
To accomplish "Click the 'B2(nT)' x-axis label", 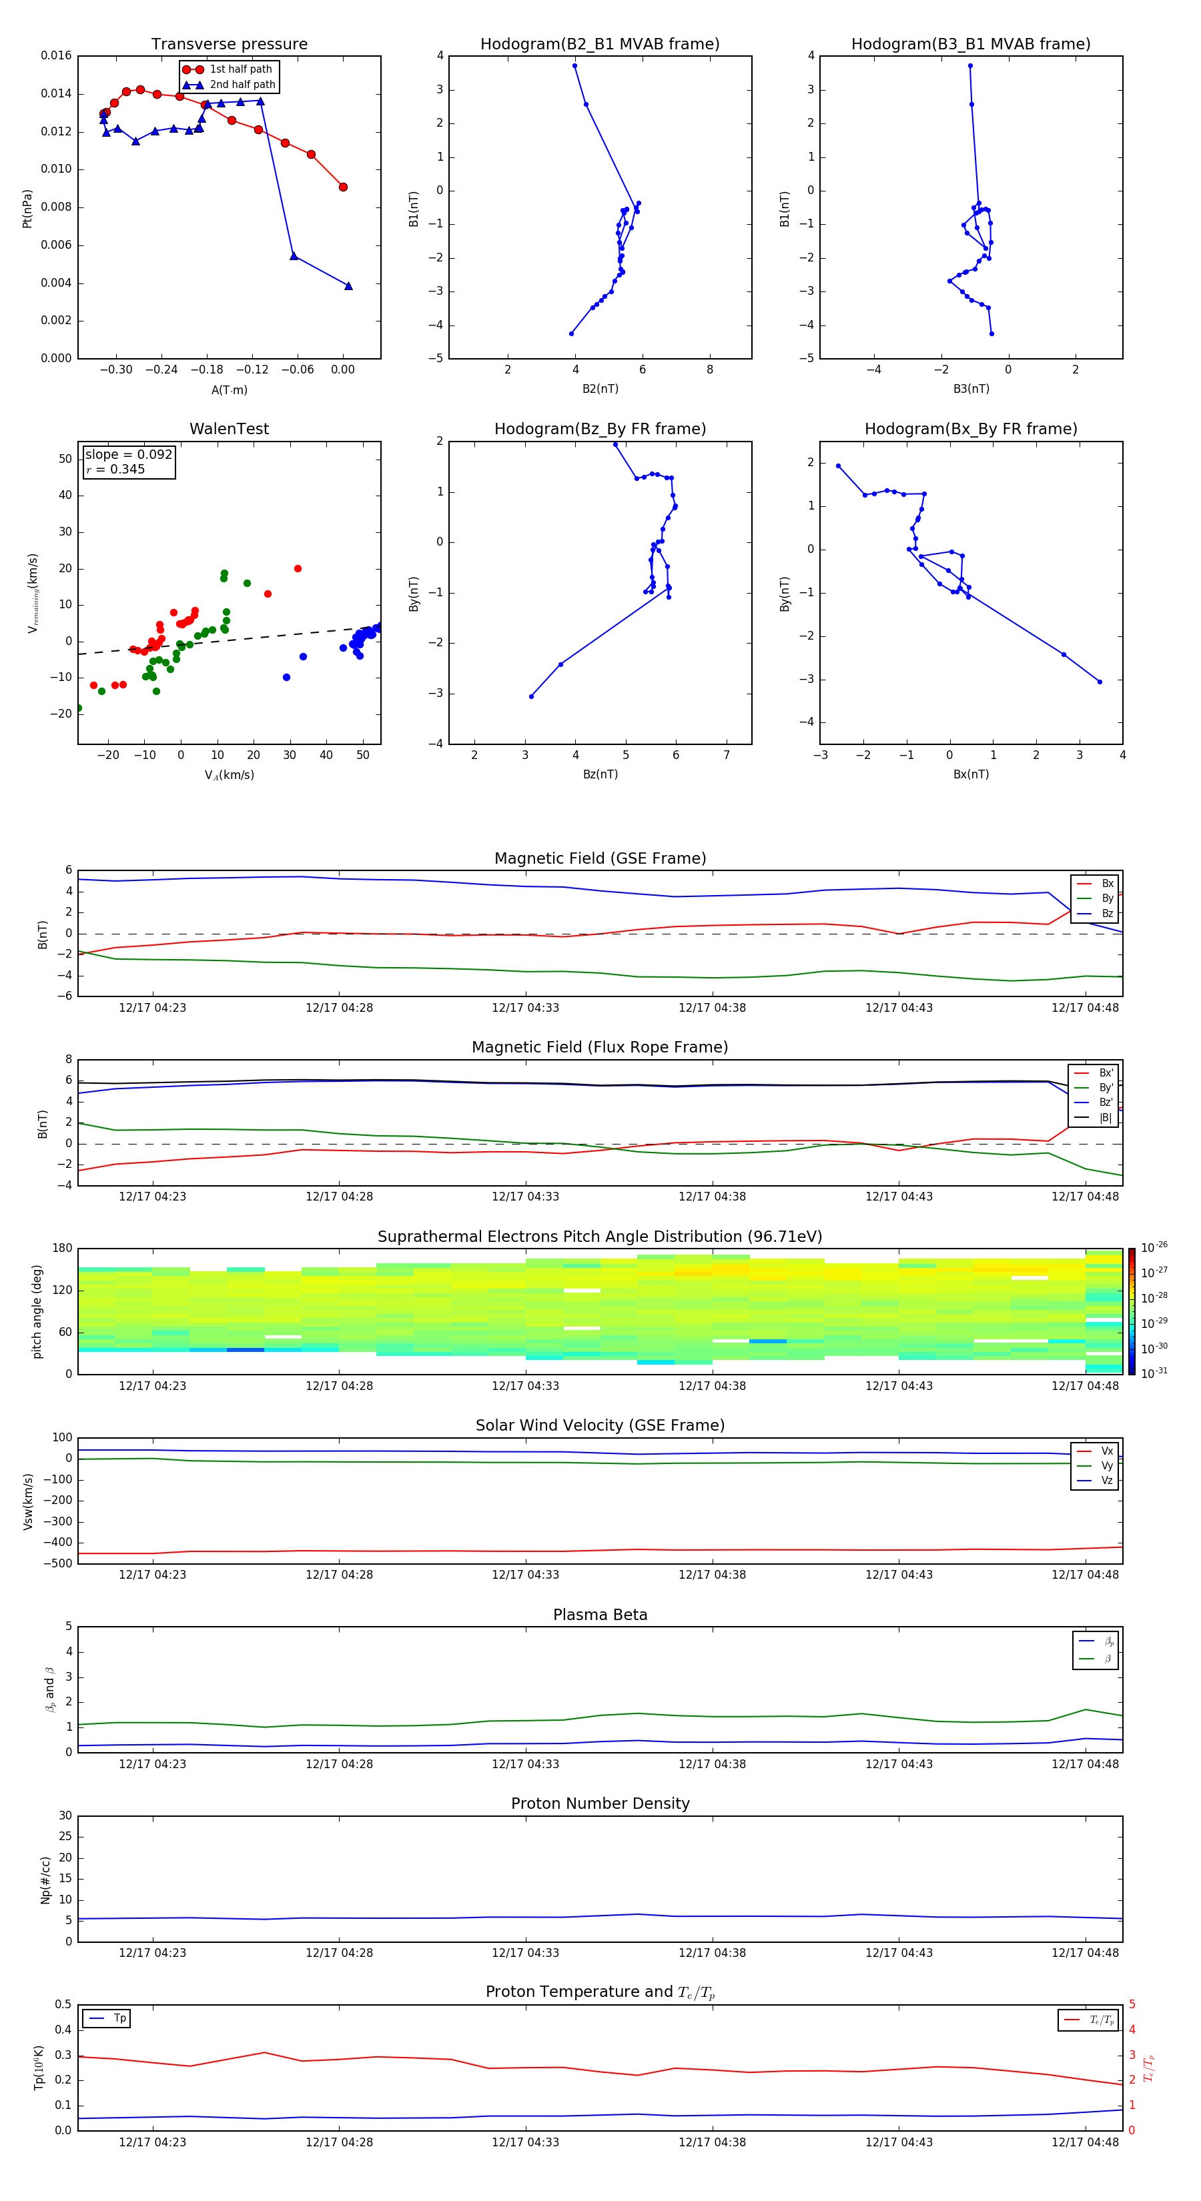I will pos(600,389).
